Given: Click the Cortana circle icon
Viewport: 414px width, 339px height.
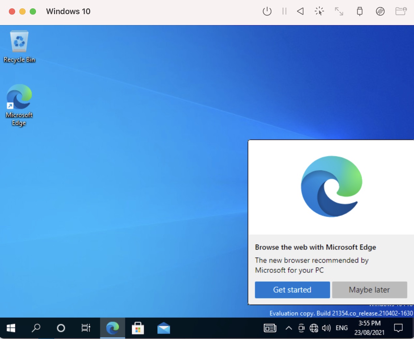Looking at the screenshot, I should (x=61, y=328).
